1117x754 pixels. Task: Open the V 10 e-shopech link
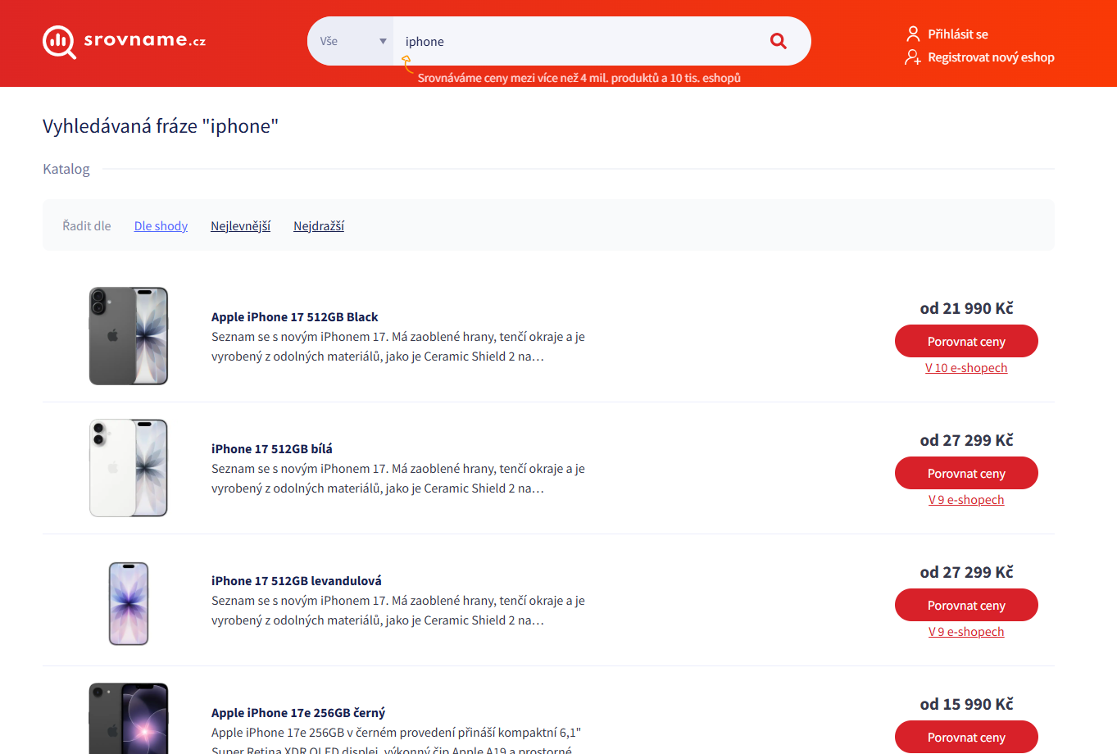[x=966, y=368]
